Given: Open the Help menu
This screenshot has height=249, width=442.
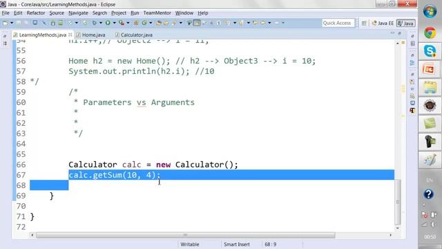Looking at the screenshot, I should [202, 13].
